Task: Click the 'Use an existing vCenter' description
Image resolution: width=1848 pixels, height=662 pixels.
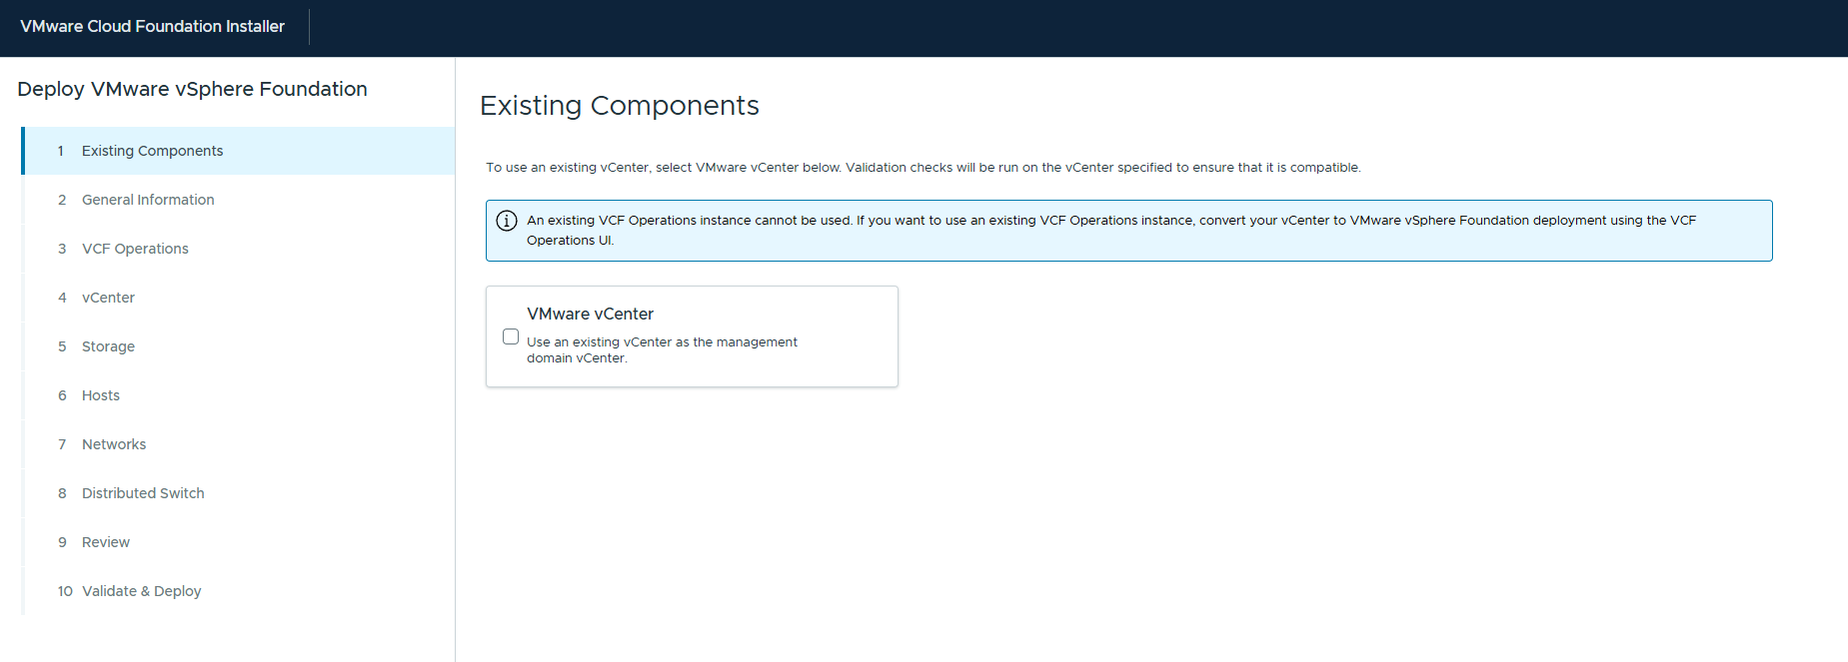Action: tap(662, 349)
